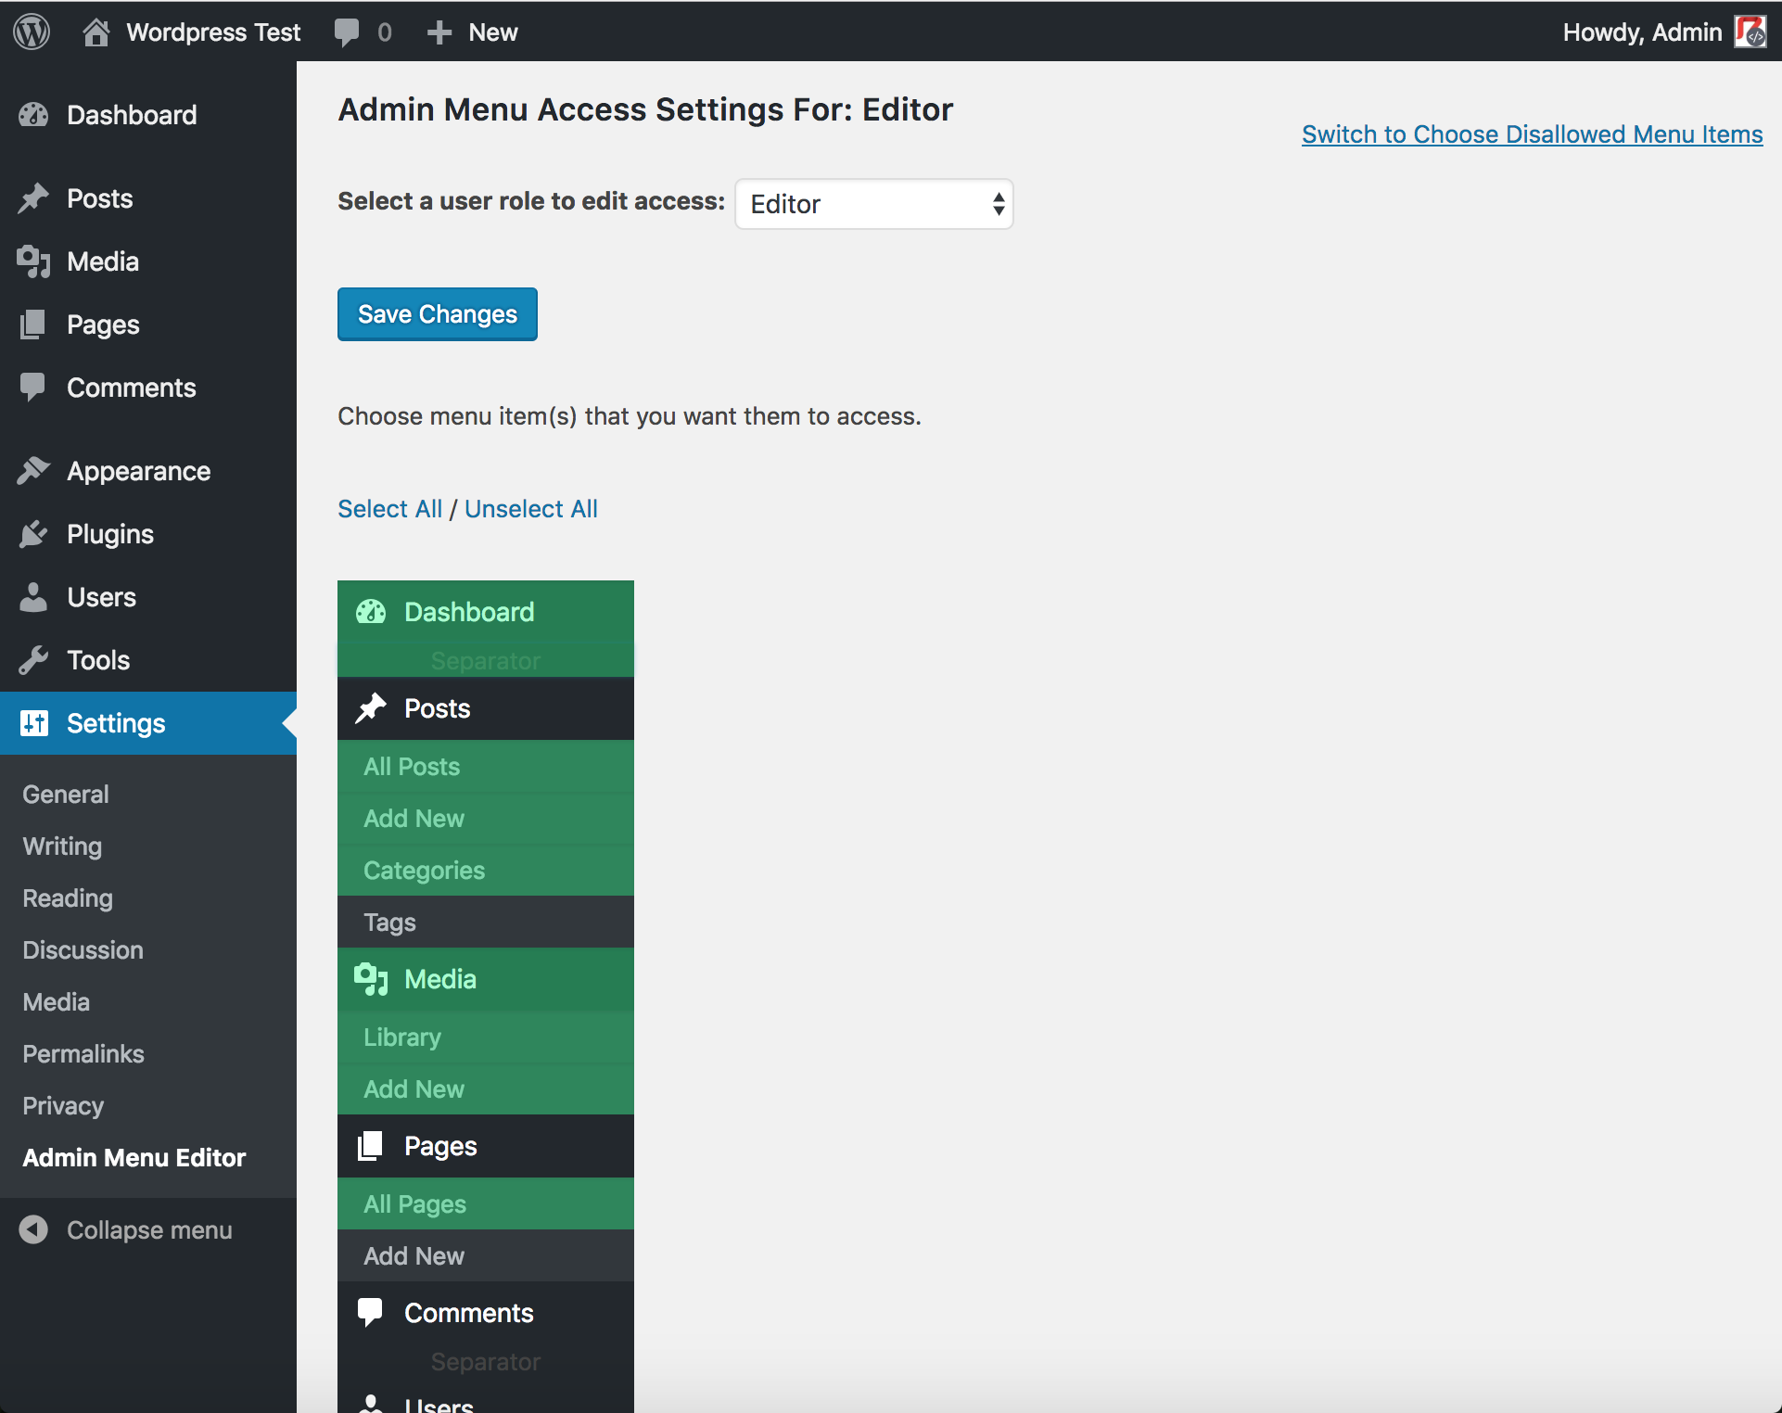
Task: Toggle Tags access item
Action: coord(486,922)
